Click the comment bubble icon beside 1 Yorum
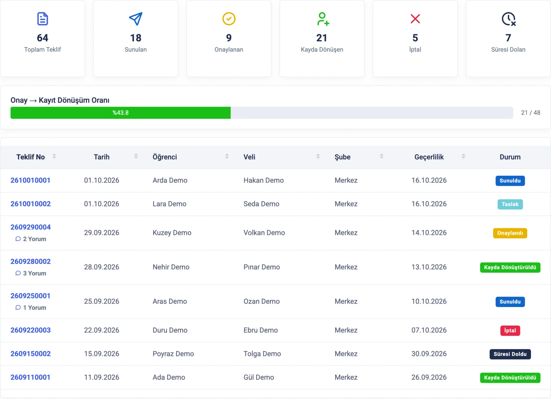The height and width of the screenshot is (399, 551). 18,307
